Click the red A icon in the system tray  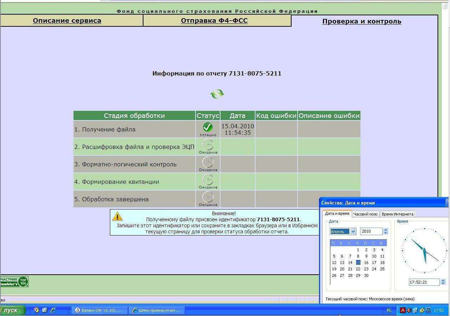point(403,310)
